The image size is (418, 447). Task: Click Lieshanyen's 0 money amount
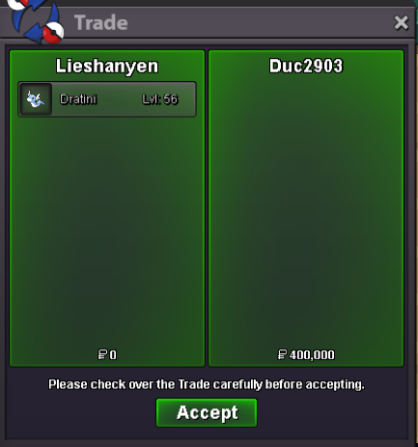coord(113,354)
